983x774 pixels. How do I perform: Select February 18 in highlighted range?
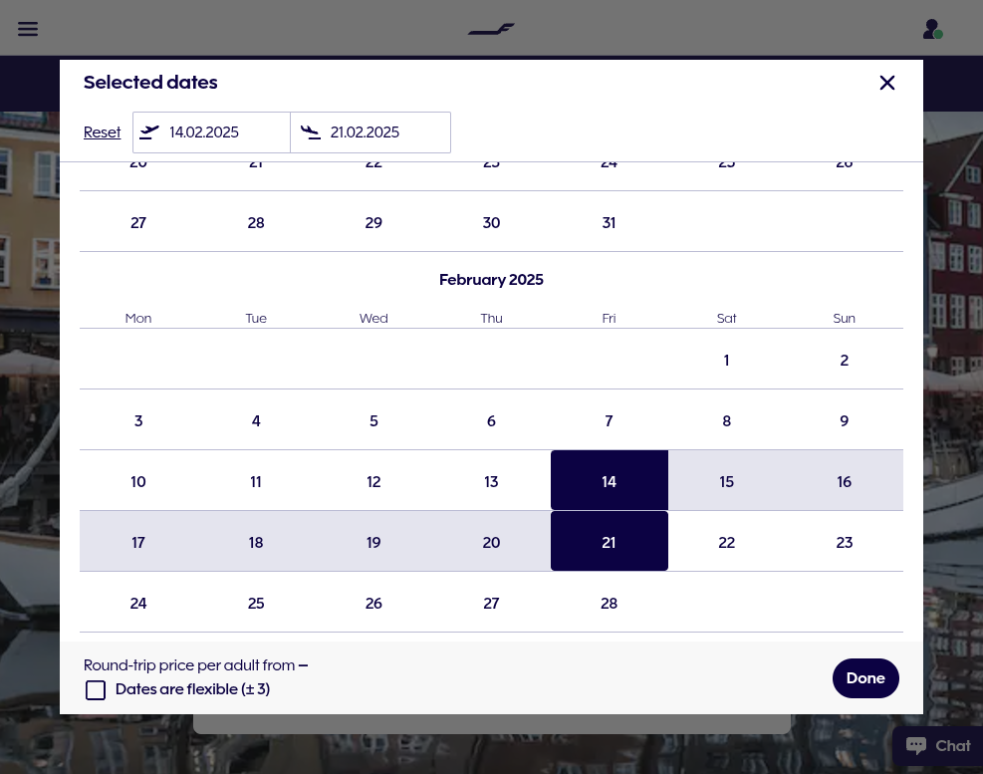point(256,543)
